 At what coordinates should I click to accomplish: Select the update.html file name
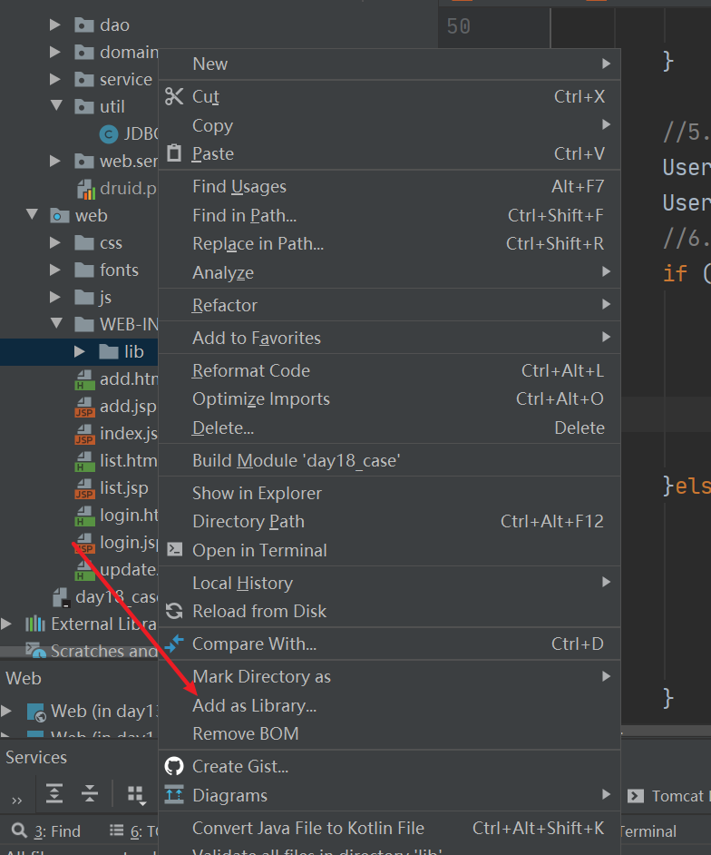[129, 569]
